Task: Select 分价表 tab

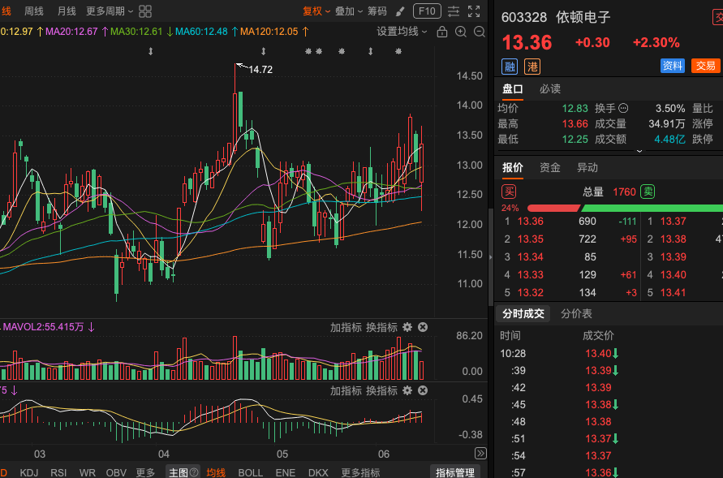Action: coord(576,314)
